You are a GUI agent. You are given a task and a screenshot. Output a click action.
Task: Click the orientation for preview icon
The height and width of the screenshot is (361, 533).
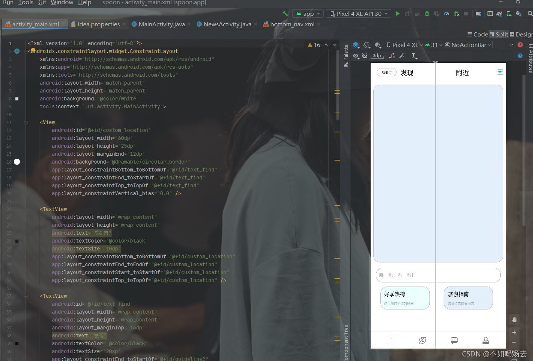click(367, 45)
